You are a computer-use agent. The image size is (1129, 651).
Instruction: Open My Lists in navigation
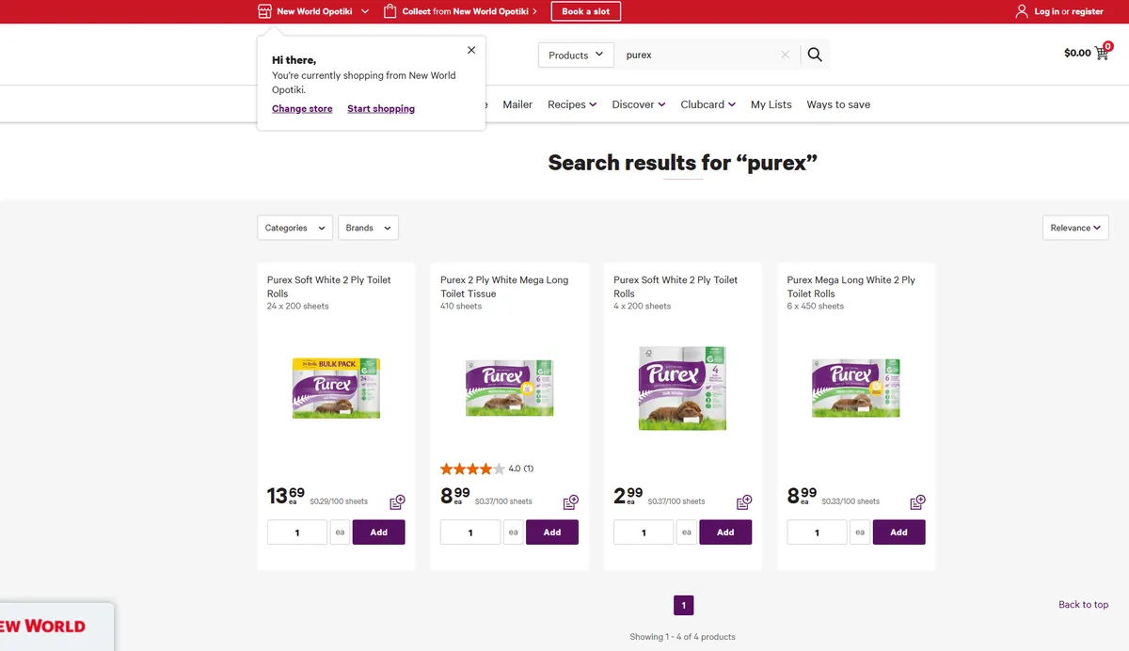[771, 104]
